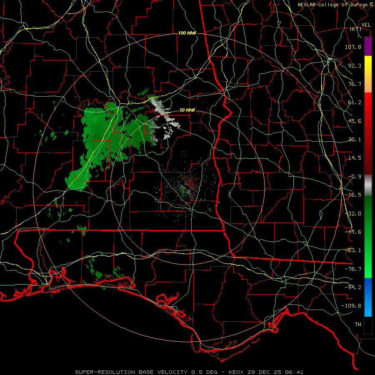Viewport: 375px width, 375px height.
Task: Select the 30.1 velocity scale value
Action: tap(355, 140)
